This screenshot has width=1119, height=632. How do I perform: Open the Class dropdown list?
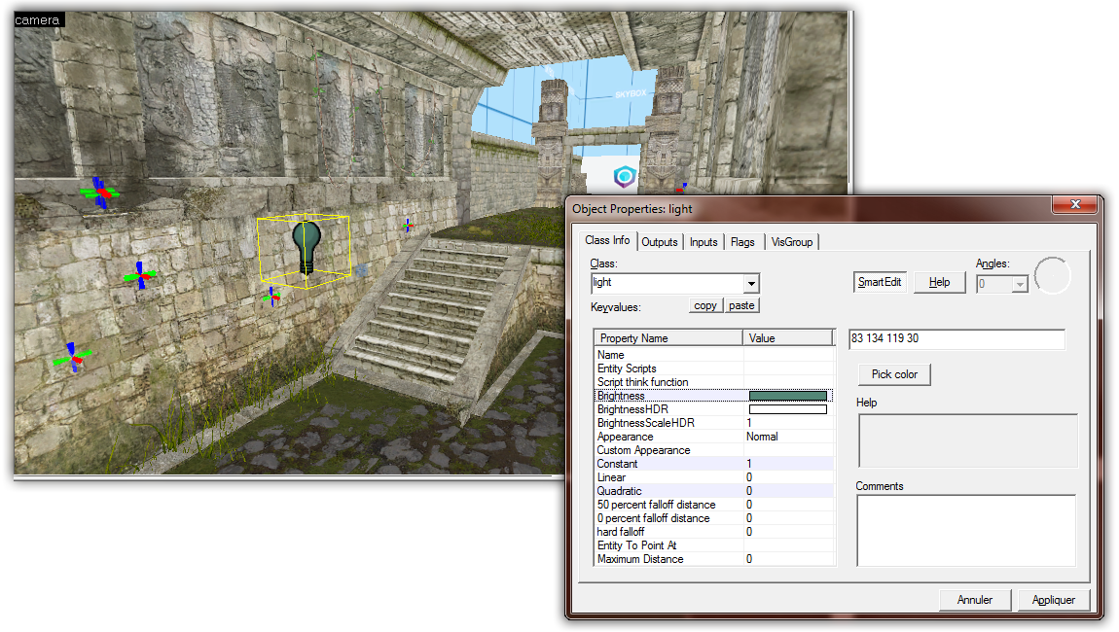coord(750,283)
